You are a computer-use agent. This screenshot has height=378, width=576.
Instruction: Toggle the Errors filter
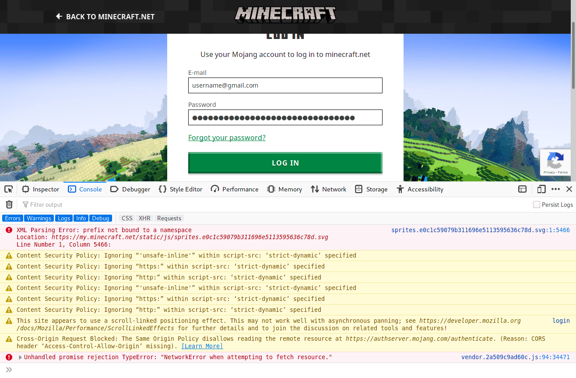pyautogui.click(x=13, y=218)
